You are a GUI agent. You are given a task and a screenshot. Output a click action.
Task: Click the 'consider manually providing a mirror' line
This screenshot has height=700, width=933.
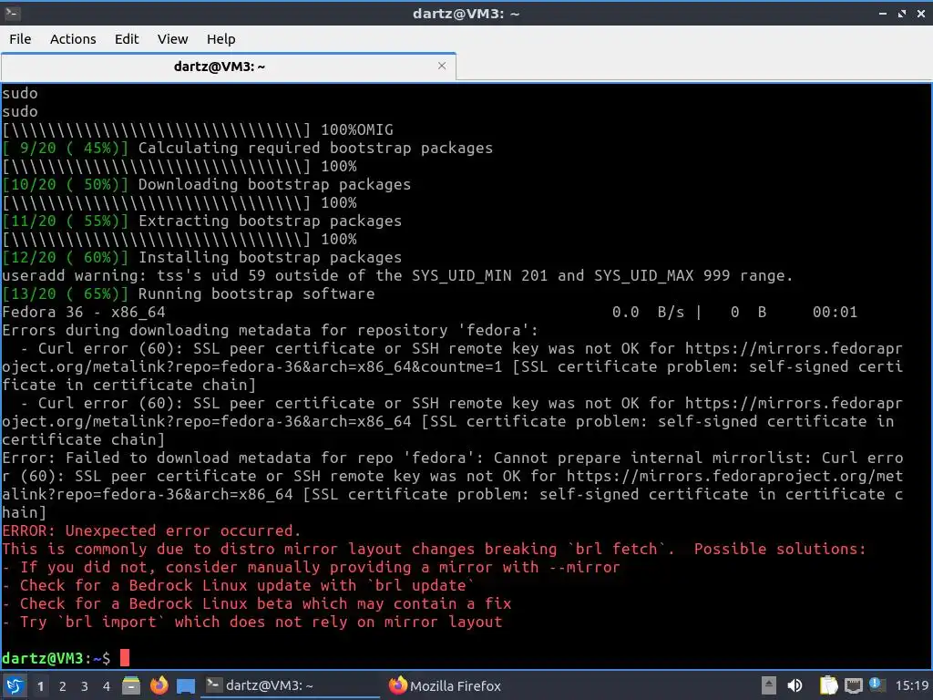click(311, 567)
